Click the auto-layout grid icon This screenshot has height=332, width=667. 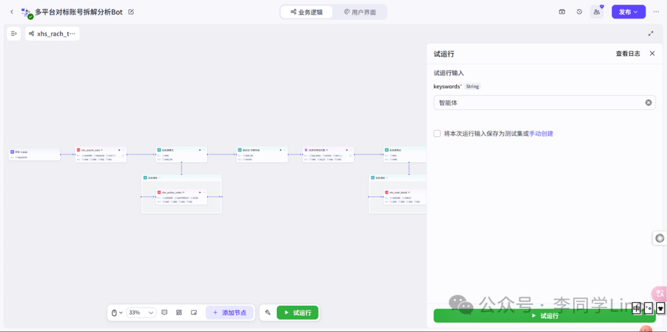click(x=179, y=312)
